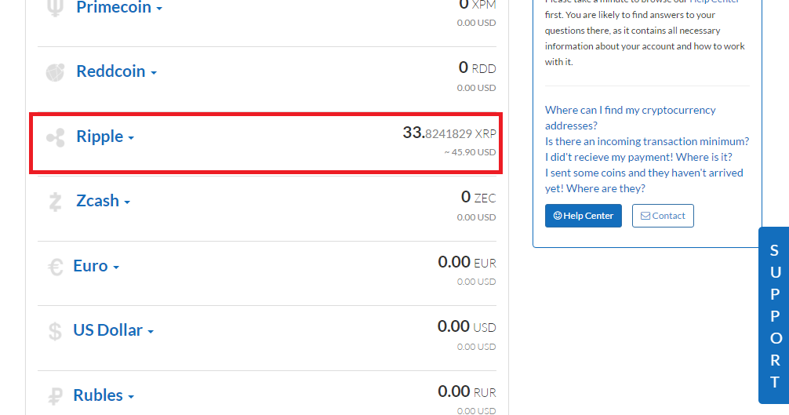Click the 0 ZEC balance
Viewport: 789px width, 415px height.
(478, 197)
